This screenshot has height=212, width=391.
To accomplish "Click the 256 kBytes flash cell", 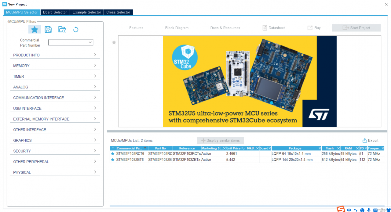I will coord(331,154).
